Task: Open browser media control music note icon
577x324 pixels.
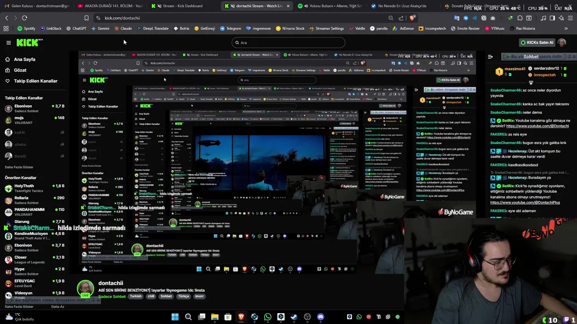Action: point(543,18)
